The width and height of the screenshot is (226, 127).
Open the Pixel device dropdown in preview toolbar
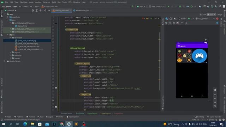[183, 19]
